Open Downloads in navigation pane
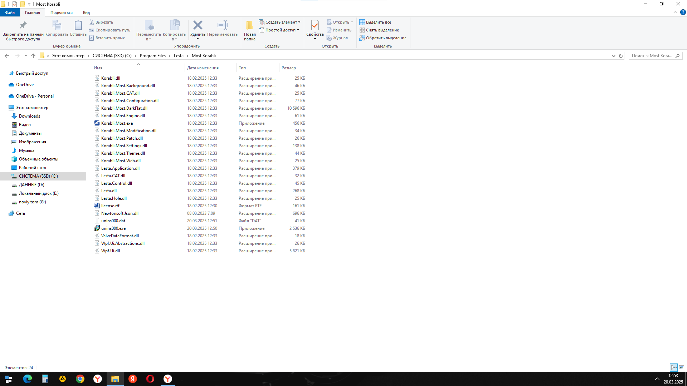Image resolution: width=687 pixels, height=386 pixels. (x=29, y=116)
